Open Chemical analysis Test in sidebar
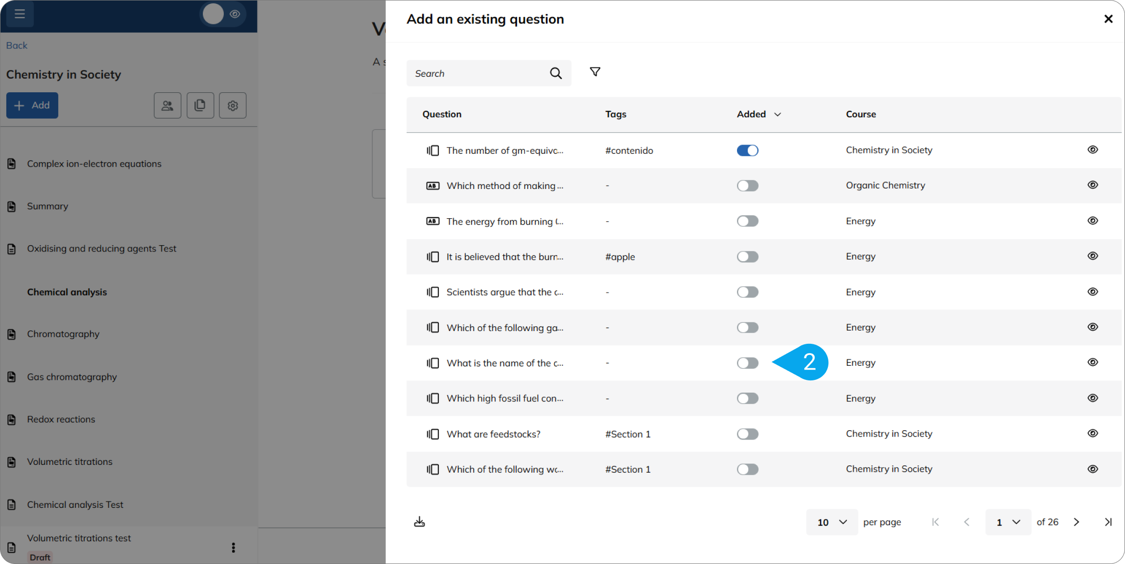This screenshot has height=564, width=1125. (x=75, y=505)
